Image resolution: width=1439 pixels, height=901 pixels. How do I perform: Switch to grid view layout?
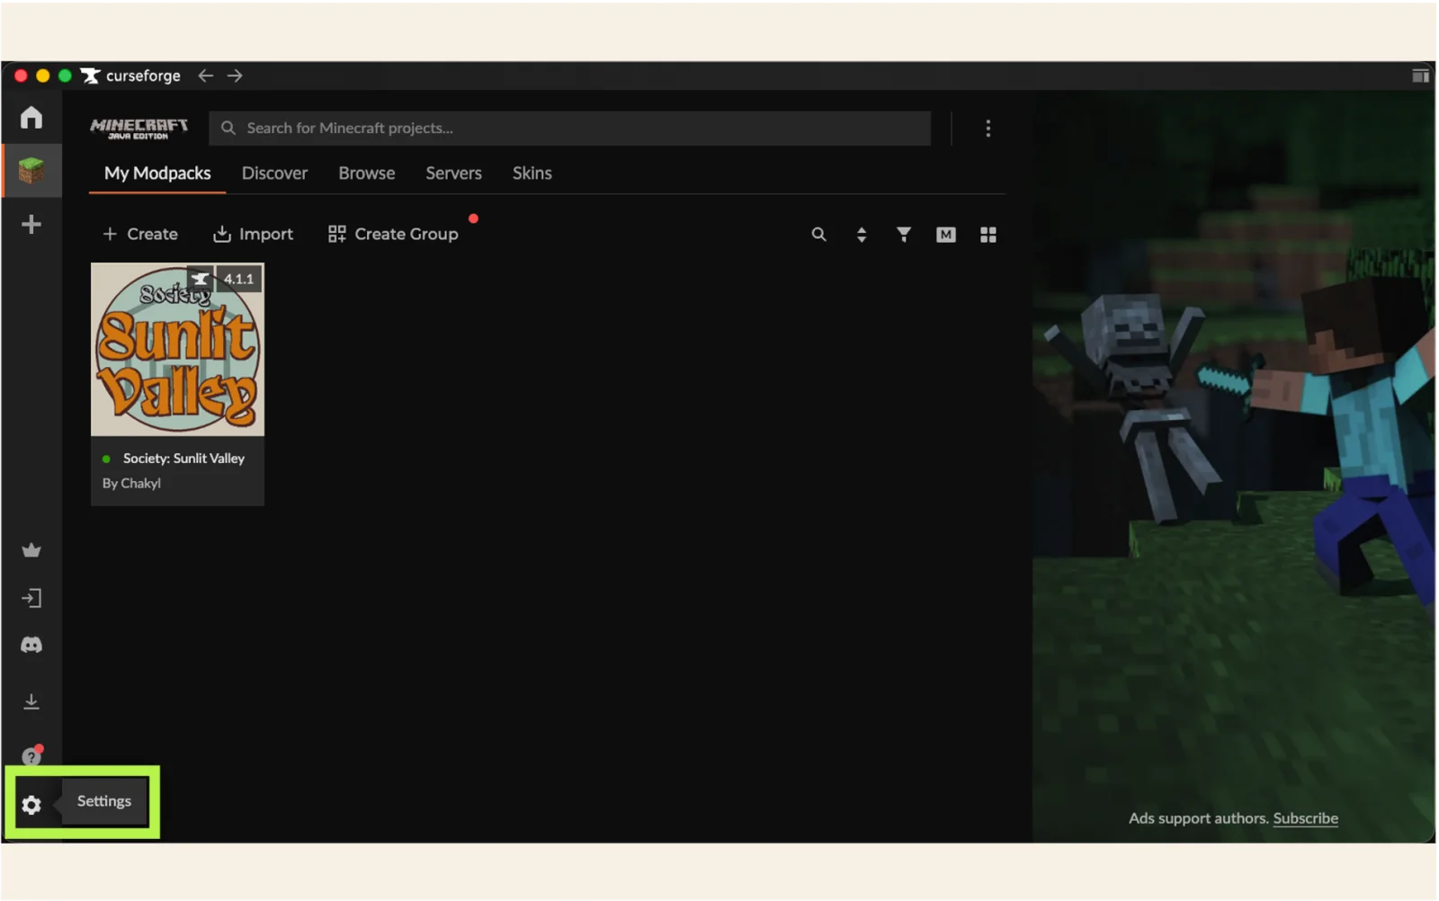[988, 235]
